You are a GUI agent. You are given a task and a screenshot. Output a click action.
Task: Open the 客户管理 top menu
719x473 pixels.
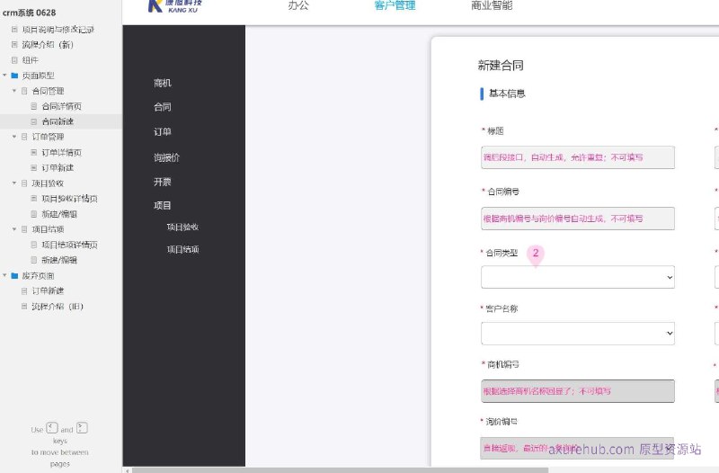395,5
